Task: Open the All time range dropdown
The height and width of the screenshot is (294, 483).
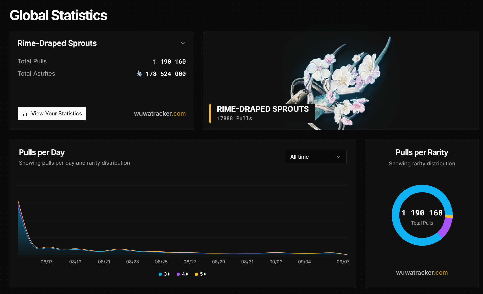Action: (316, 157)
